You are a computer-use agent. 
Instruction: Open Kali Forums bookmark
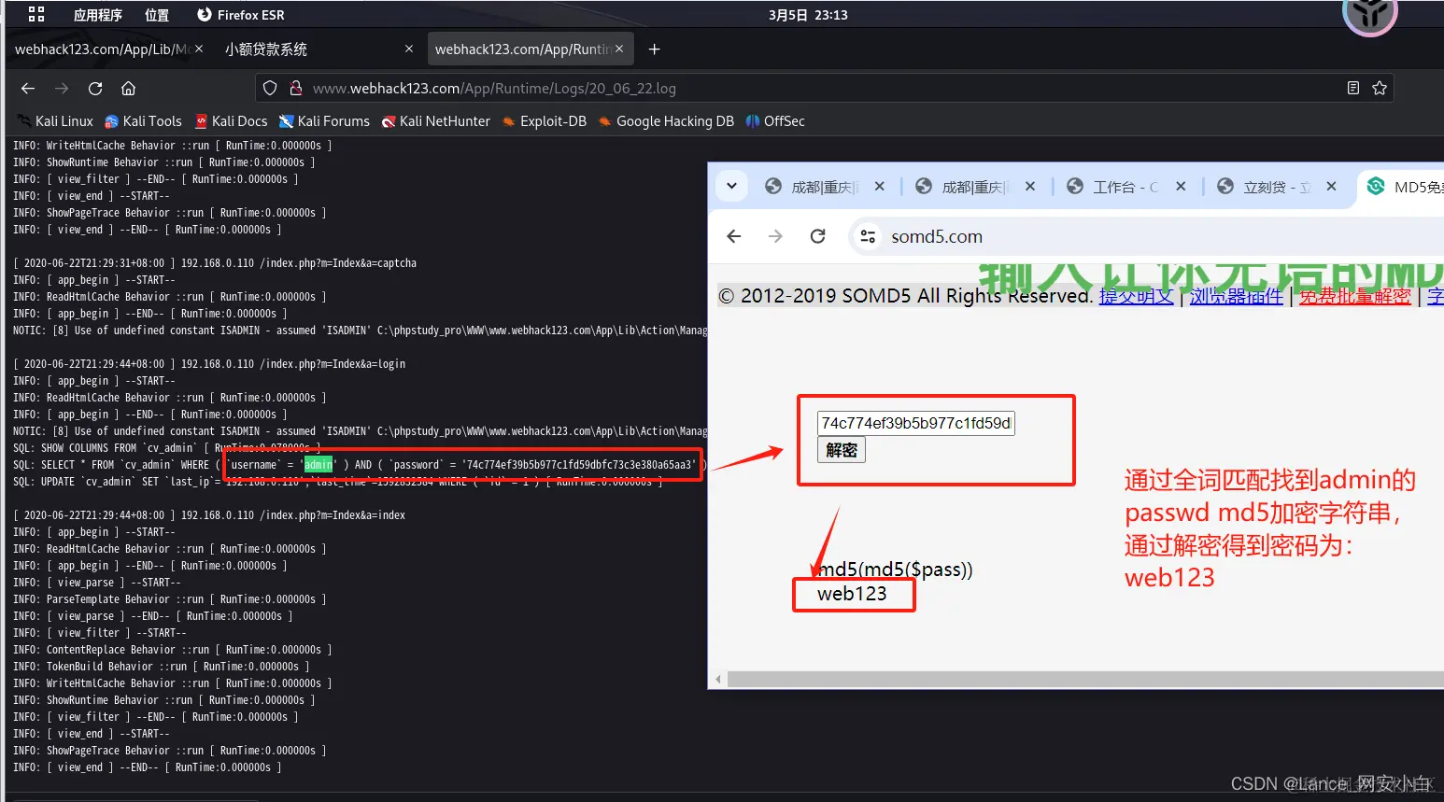[x=325, y=121]
